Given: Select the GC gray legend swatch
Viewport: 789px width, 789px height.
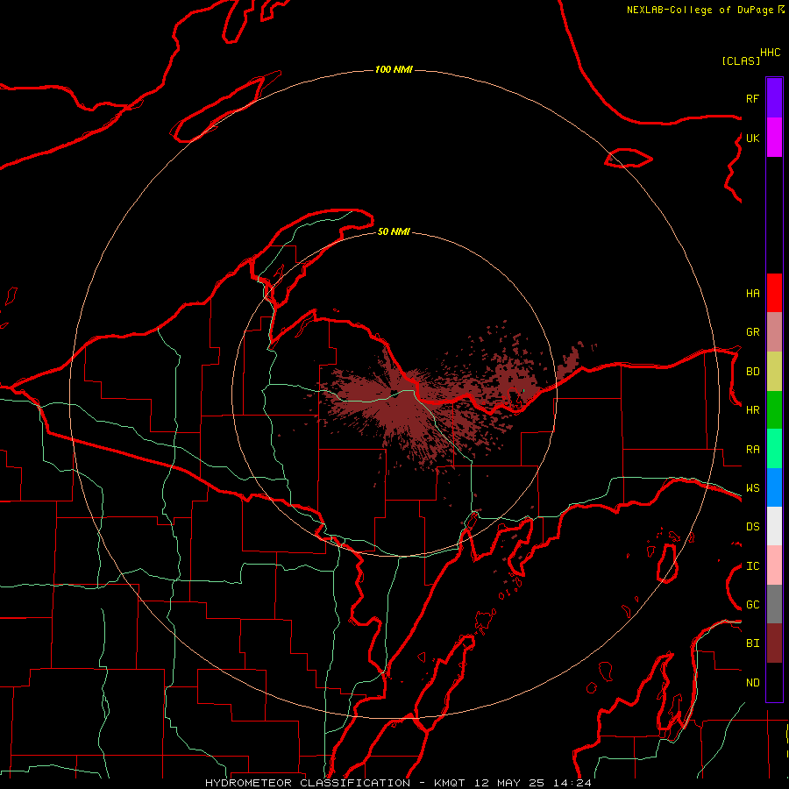Looking at the screenshot, I should pyautogui.click(x=774, y=604).
